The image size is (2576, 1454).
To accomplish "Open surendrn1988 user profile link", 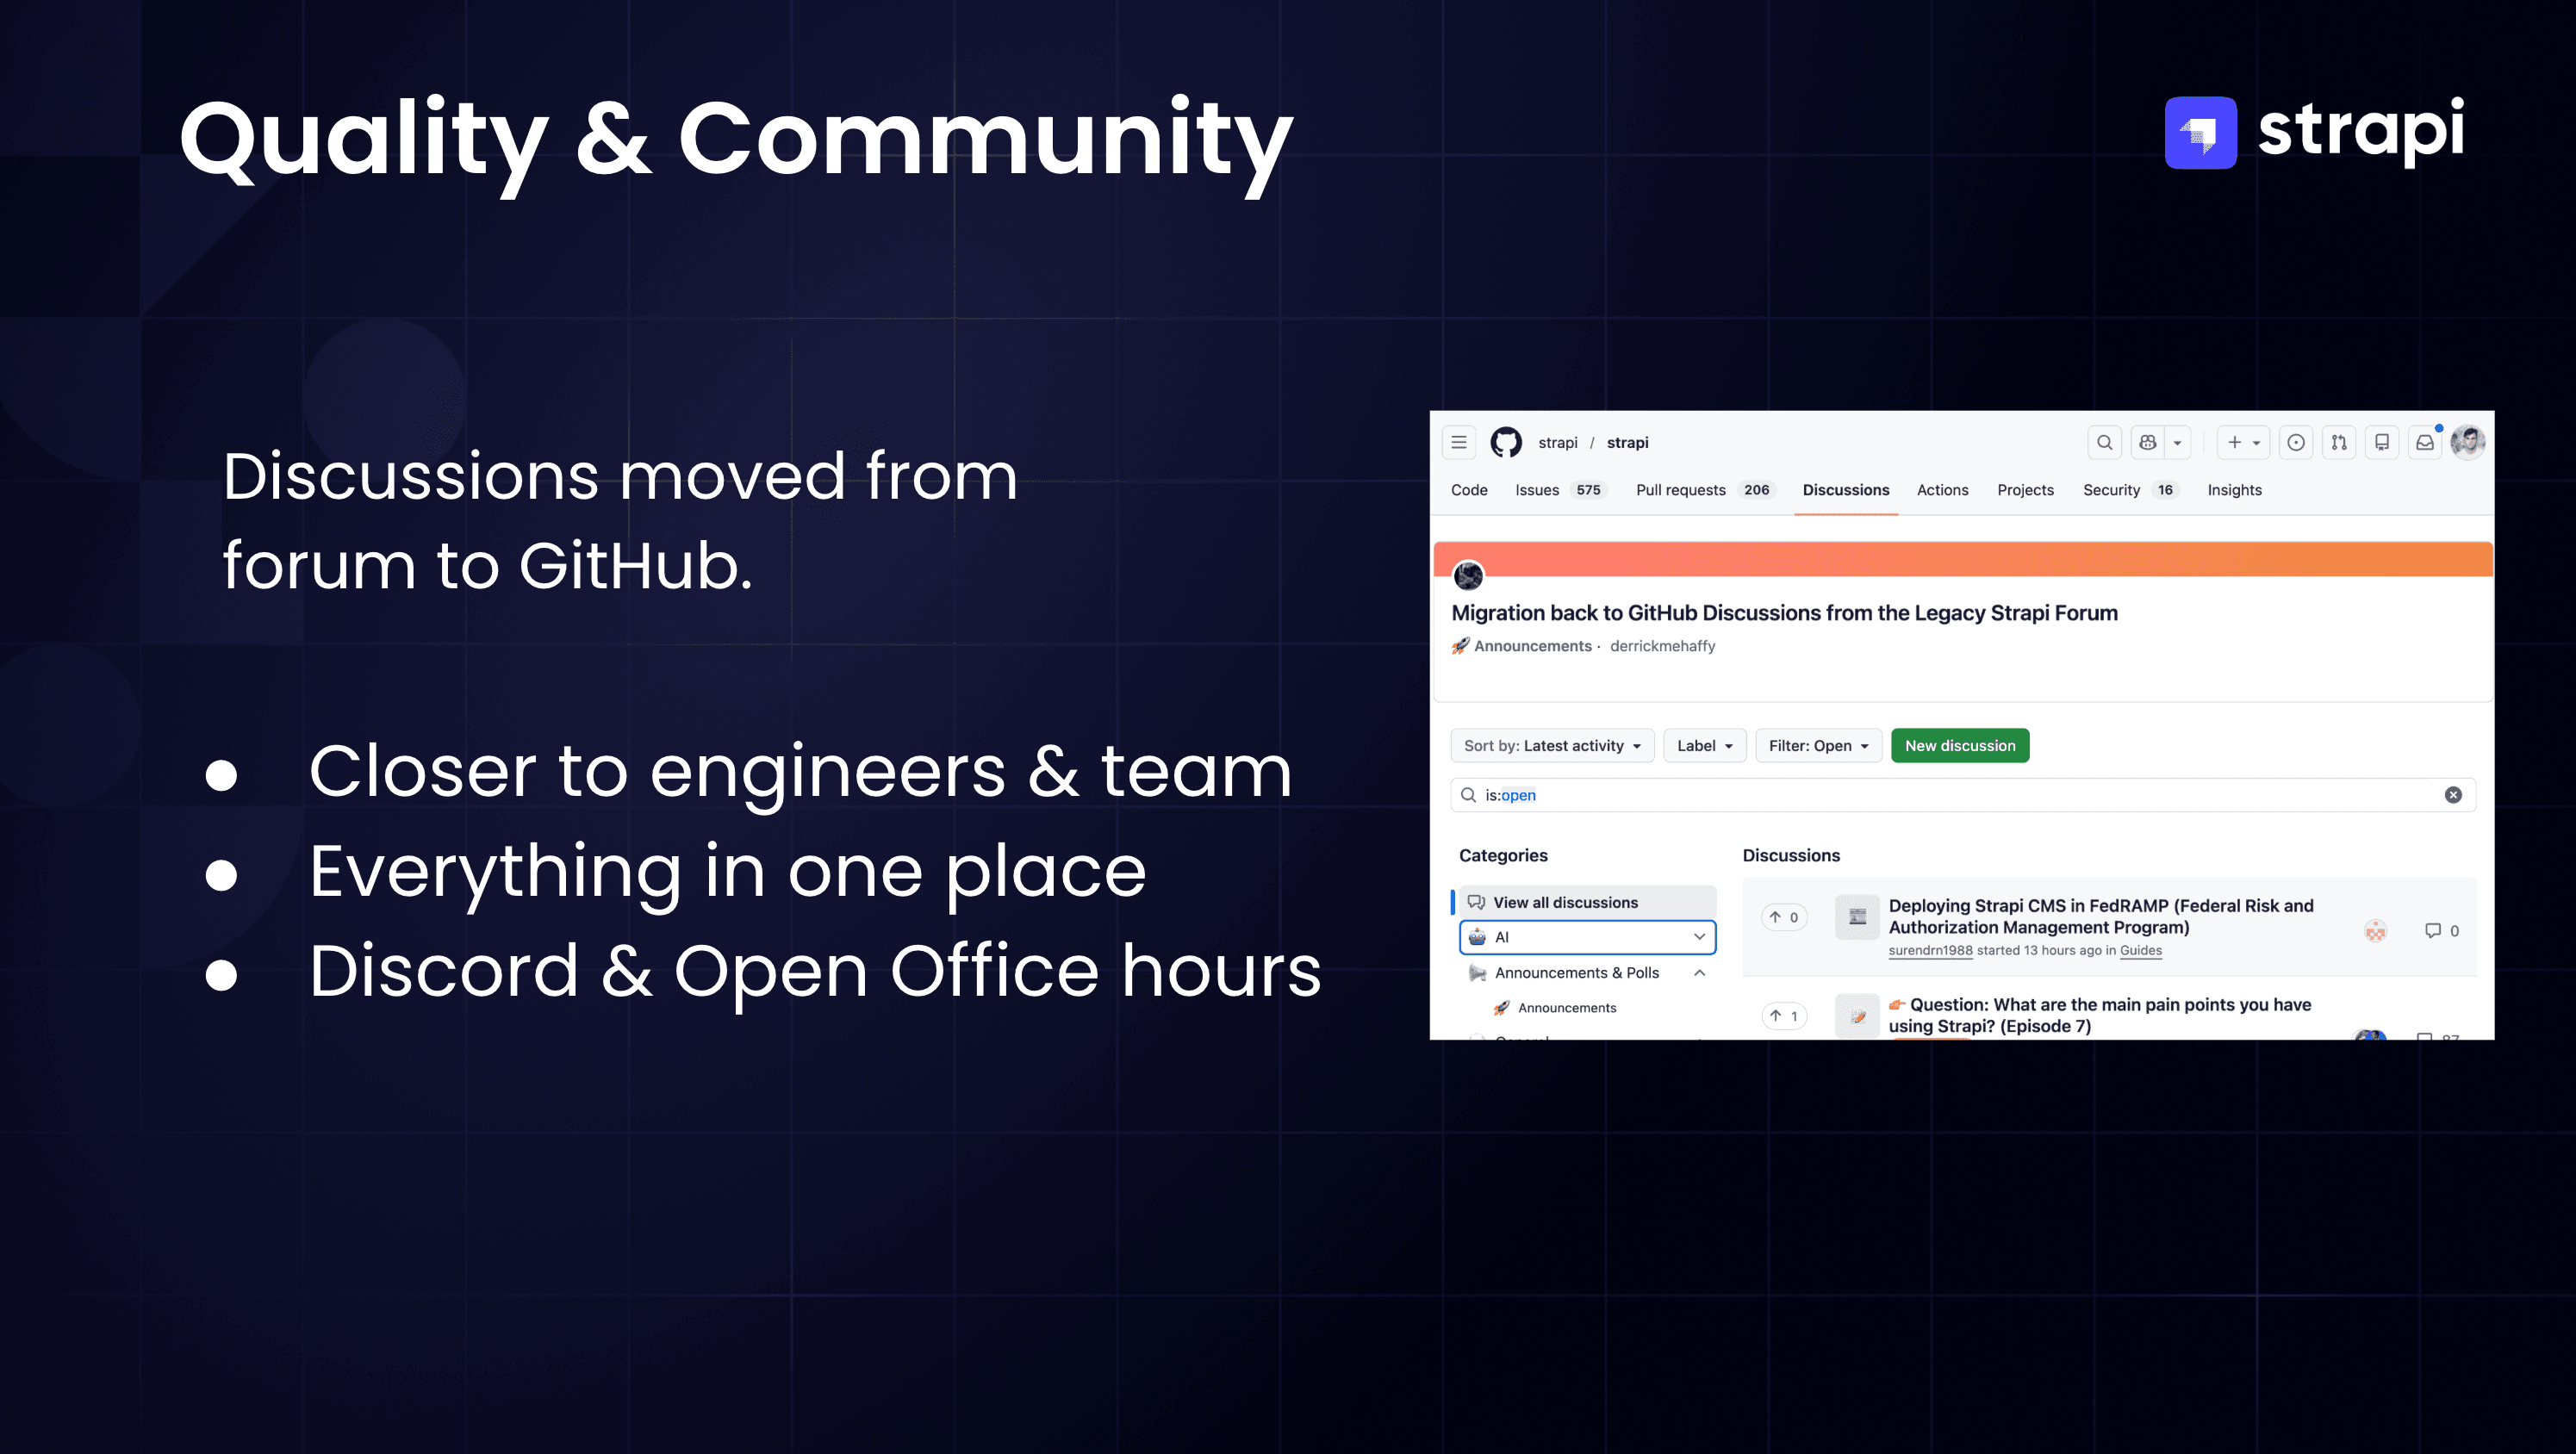I will tap(1930, 951).
